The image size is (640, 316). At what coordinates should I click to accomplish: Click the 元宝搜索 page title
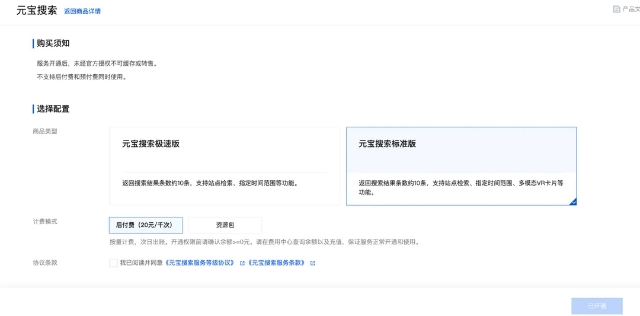pyautogui.click(x=37, y=11)
